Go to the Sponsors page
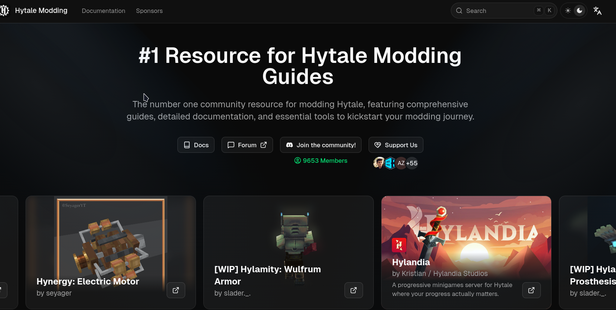The width and height of the screenshot is (616, 310). tap(149, 11)
